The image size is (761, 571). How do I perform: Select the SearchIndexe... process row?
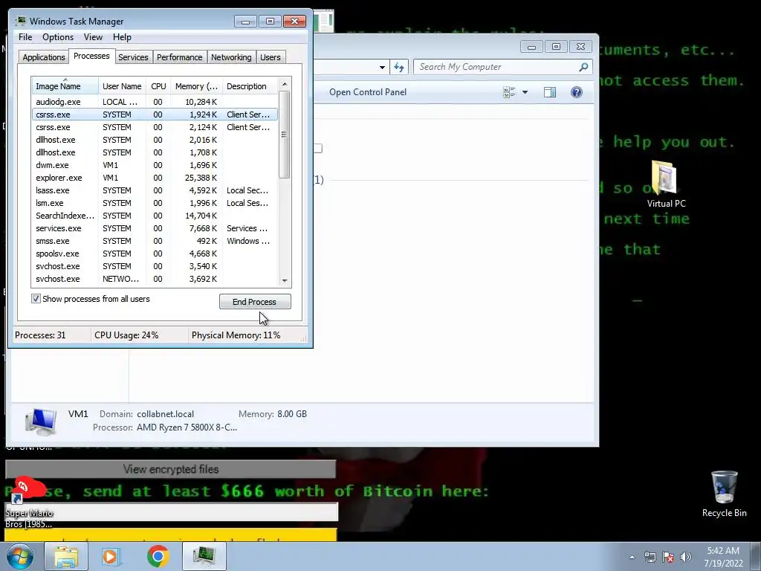tap(155, 216)
